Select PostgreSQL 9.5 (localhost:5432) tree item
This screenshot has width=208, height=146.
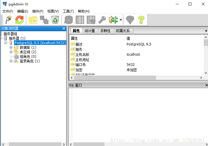point(40,43)
